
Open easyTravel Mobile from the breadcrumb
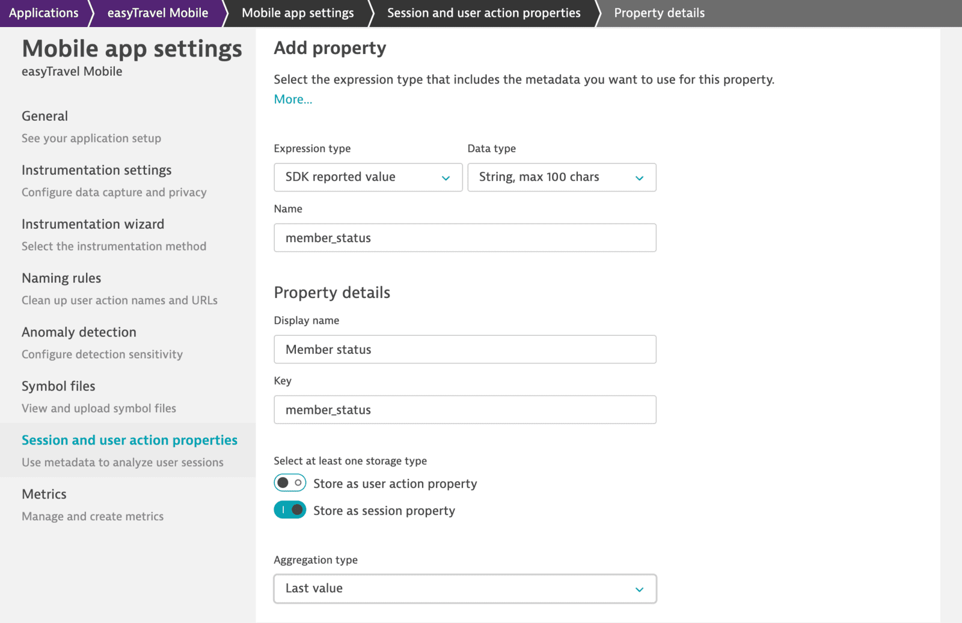coord(156,13)
